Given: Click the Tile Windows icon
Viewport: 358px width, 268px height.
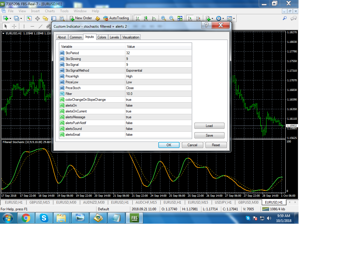Looking at the screenshot, I should (180, 18).
